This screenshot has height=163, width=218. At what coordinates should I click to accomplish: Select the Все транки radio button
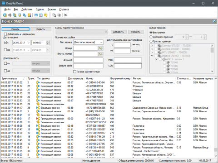151,32
